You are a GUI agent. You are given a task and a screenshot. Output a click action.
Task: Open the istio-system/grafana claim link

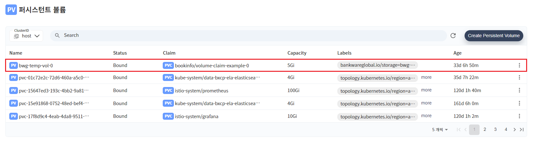(x=197, y=117)
